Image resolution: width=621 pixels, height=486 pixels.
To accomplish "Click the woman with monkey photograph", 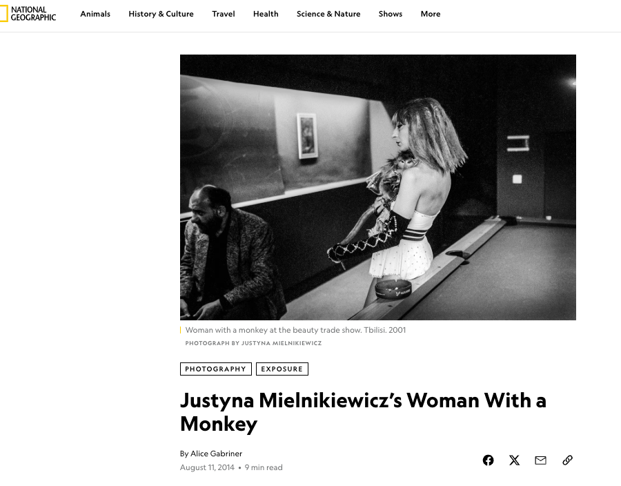I will pos(378,187).
